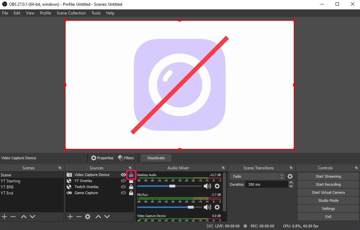Unlock the YT Overlay source

(131, 181)
